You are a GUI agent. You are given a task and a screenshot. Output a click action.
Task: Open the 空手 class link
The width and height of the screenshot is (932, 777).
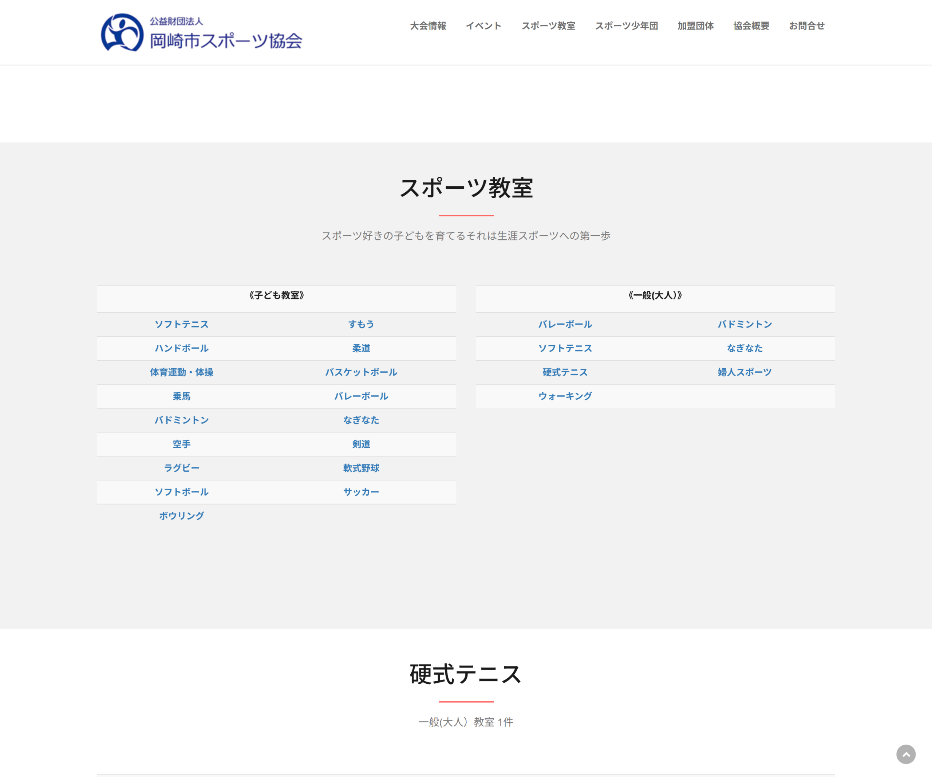point(182,444)
